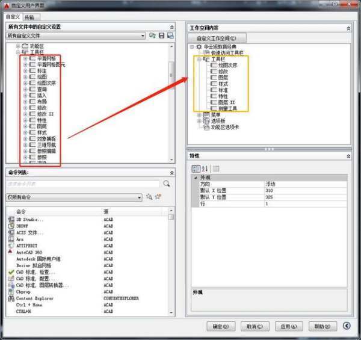Click the 功能区 folder icon in left tree
The height and width of the screenshot is (340, 361).
tap(25, 46)
